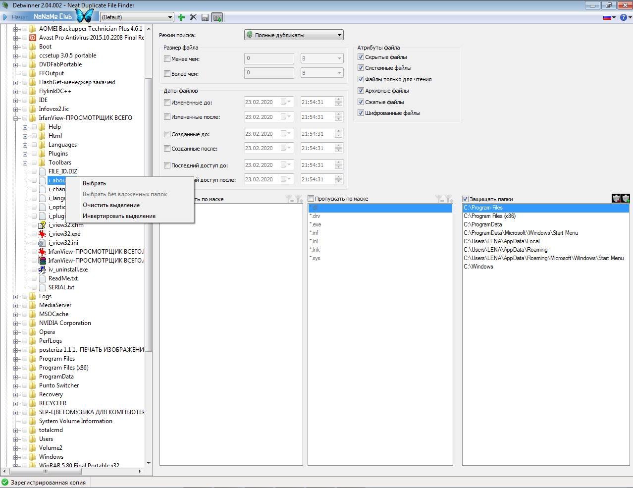This screenshot has height=488, width=633.
Task: Click the i_view32.chm help file icon
Action: pyautogui.click(x=42, y=225)
